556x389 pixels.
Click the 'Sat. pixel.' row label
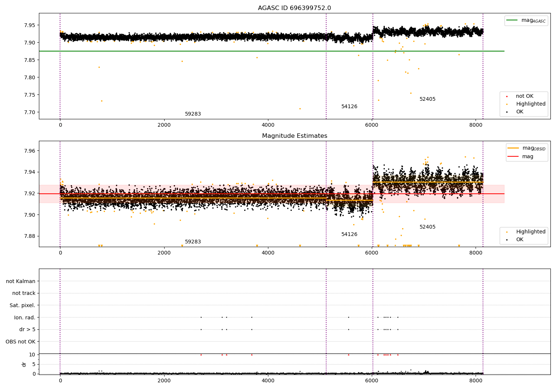pos(23,306)
